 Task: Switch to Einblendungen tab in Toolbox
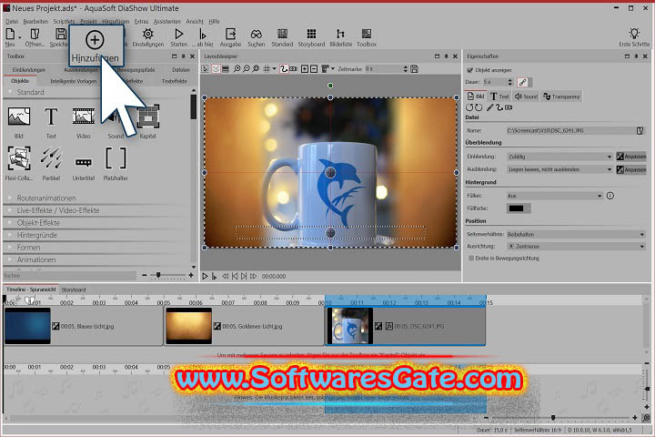click(29, 70)
